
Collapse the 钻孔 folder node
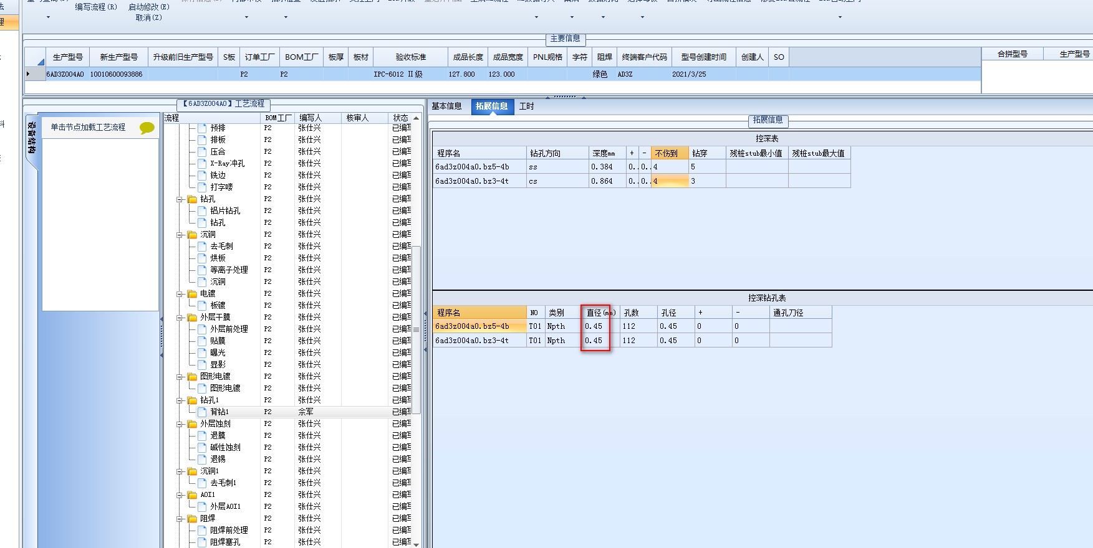(x=180, y=199)
